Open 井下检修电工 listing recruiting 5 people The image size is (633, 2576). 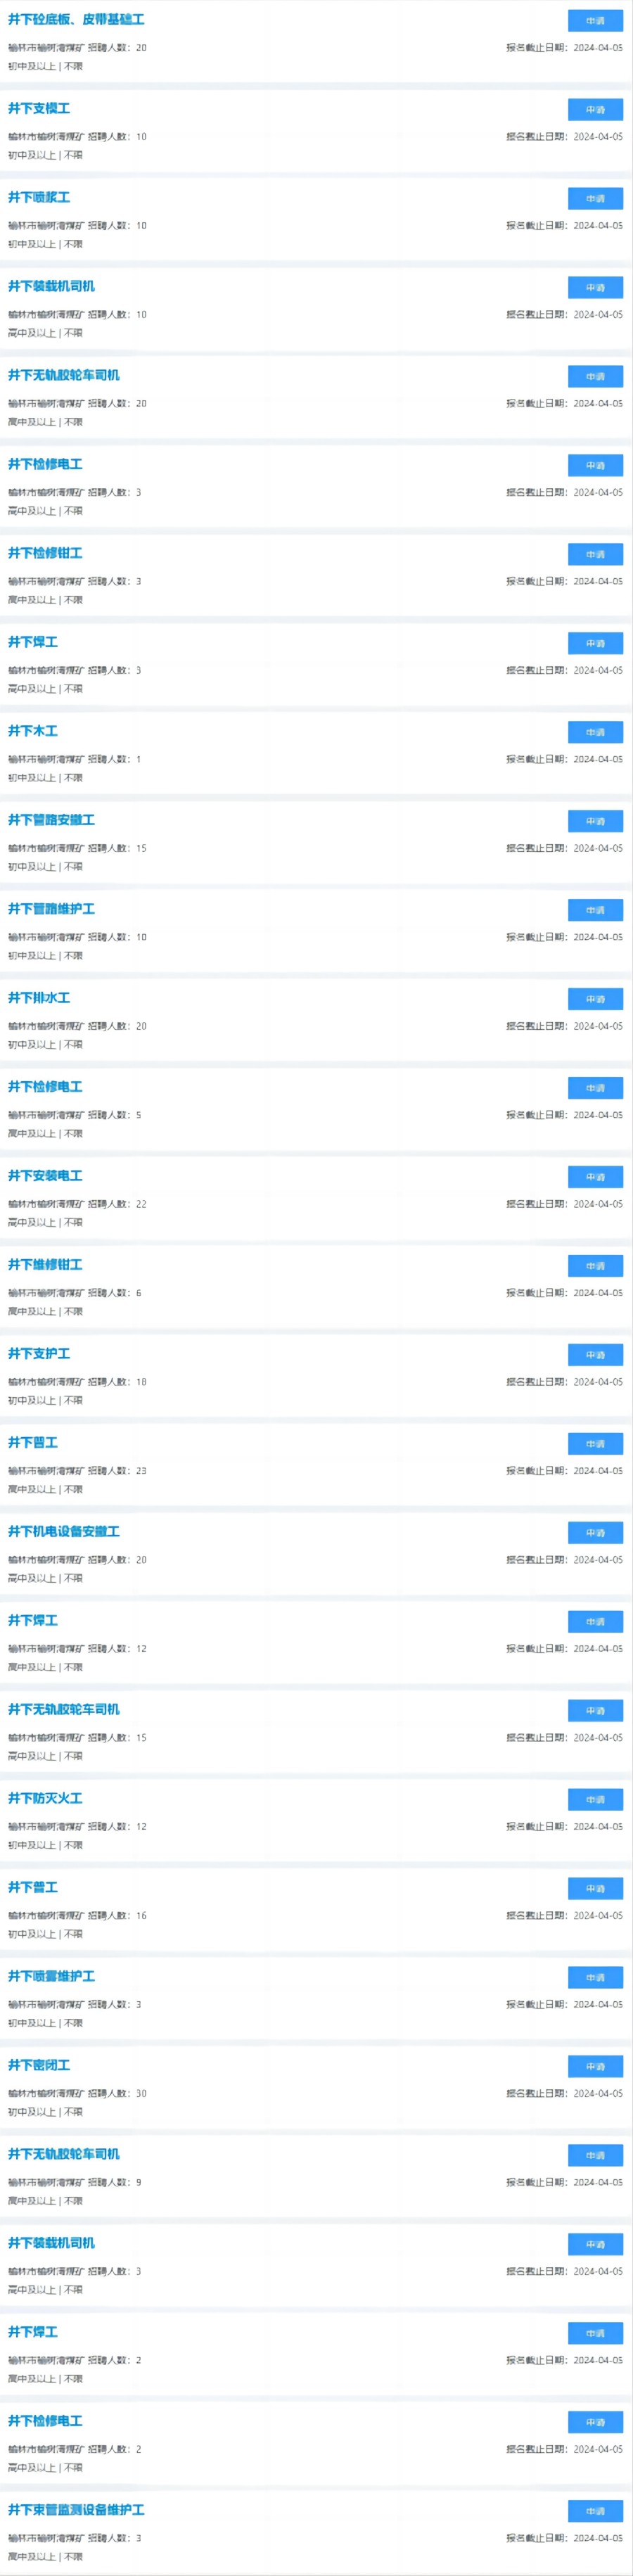pos(45,1087)
